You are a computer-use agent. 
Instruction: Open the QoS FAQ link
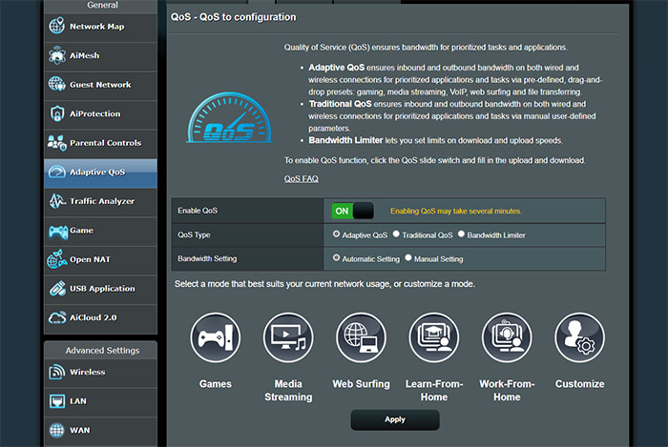coord(302,178)
